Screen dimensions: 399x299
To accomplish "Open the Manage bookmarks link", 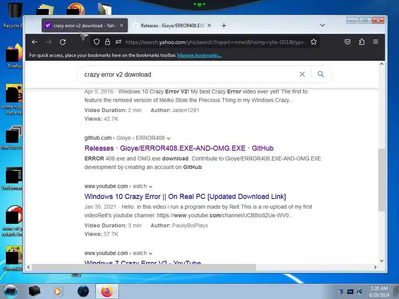I will pos(199,55).
